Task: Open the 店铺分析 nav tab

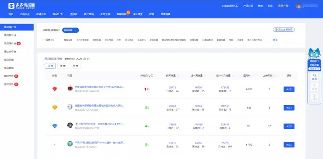Action: pos(41,14)
